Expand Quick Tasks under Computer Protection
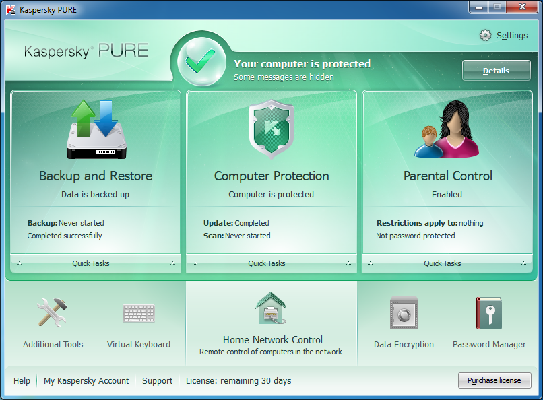The image size is (543, 400). [x=271, y=263]
